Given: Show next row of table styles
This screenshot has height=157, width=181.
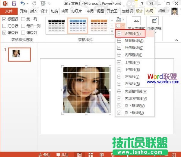Looking at the screenshot, I should (112, 26).
